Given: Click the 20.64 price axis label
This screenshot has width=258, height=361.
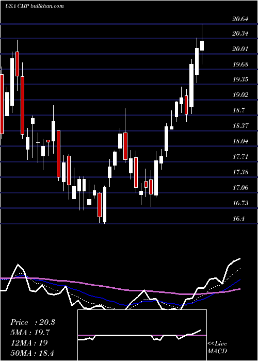Looking at the screenshot, I should (240, 19).
